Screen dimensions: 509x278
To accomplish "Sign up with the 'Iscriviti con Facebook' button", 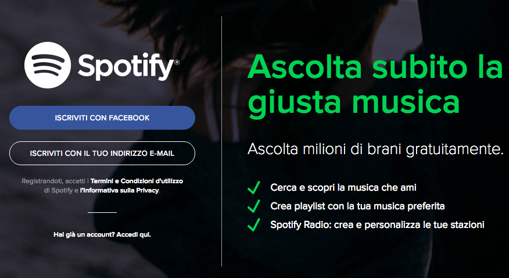I will tap(102, 118).
